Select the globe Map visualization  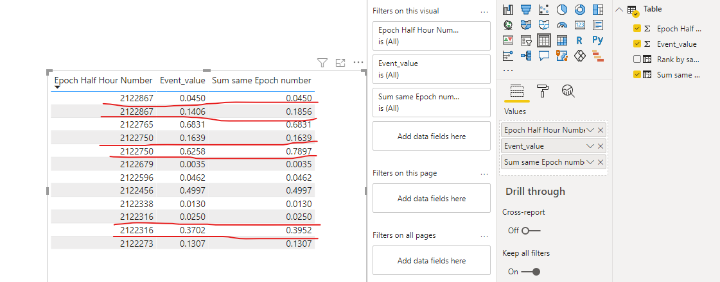[508, 25]
